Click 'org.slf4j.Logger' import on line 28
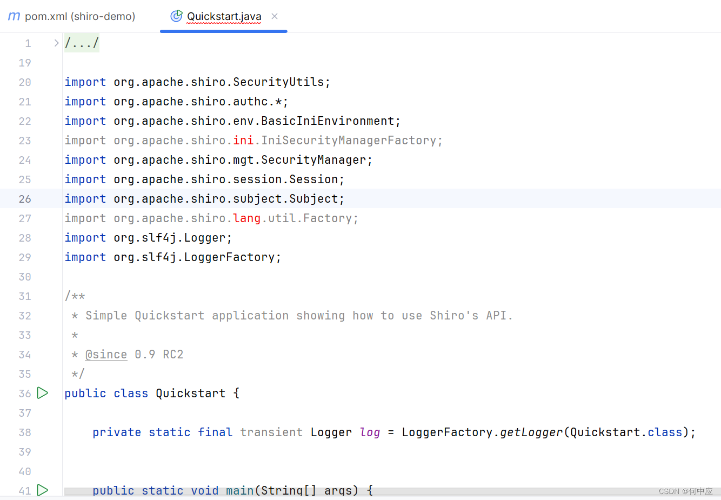Image resolution: width=721 pixels, height=500 pixels. (170, 238)
